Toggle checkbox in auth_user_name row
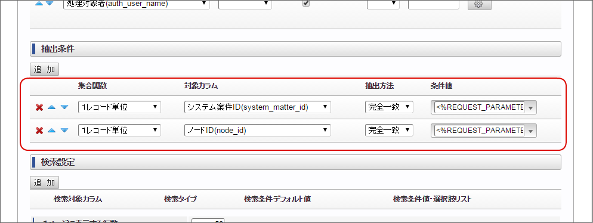 pyautogui.click(x=306, y=4)
